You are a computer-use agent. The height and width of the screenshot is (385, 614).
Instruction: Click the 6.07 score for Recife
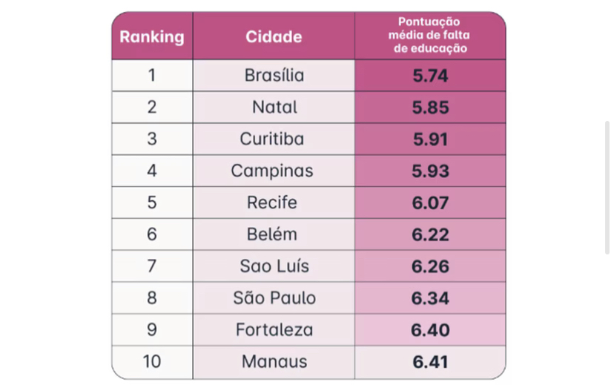tap(430, 203)
